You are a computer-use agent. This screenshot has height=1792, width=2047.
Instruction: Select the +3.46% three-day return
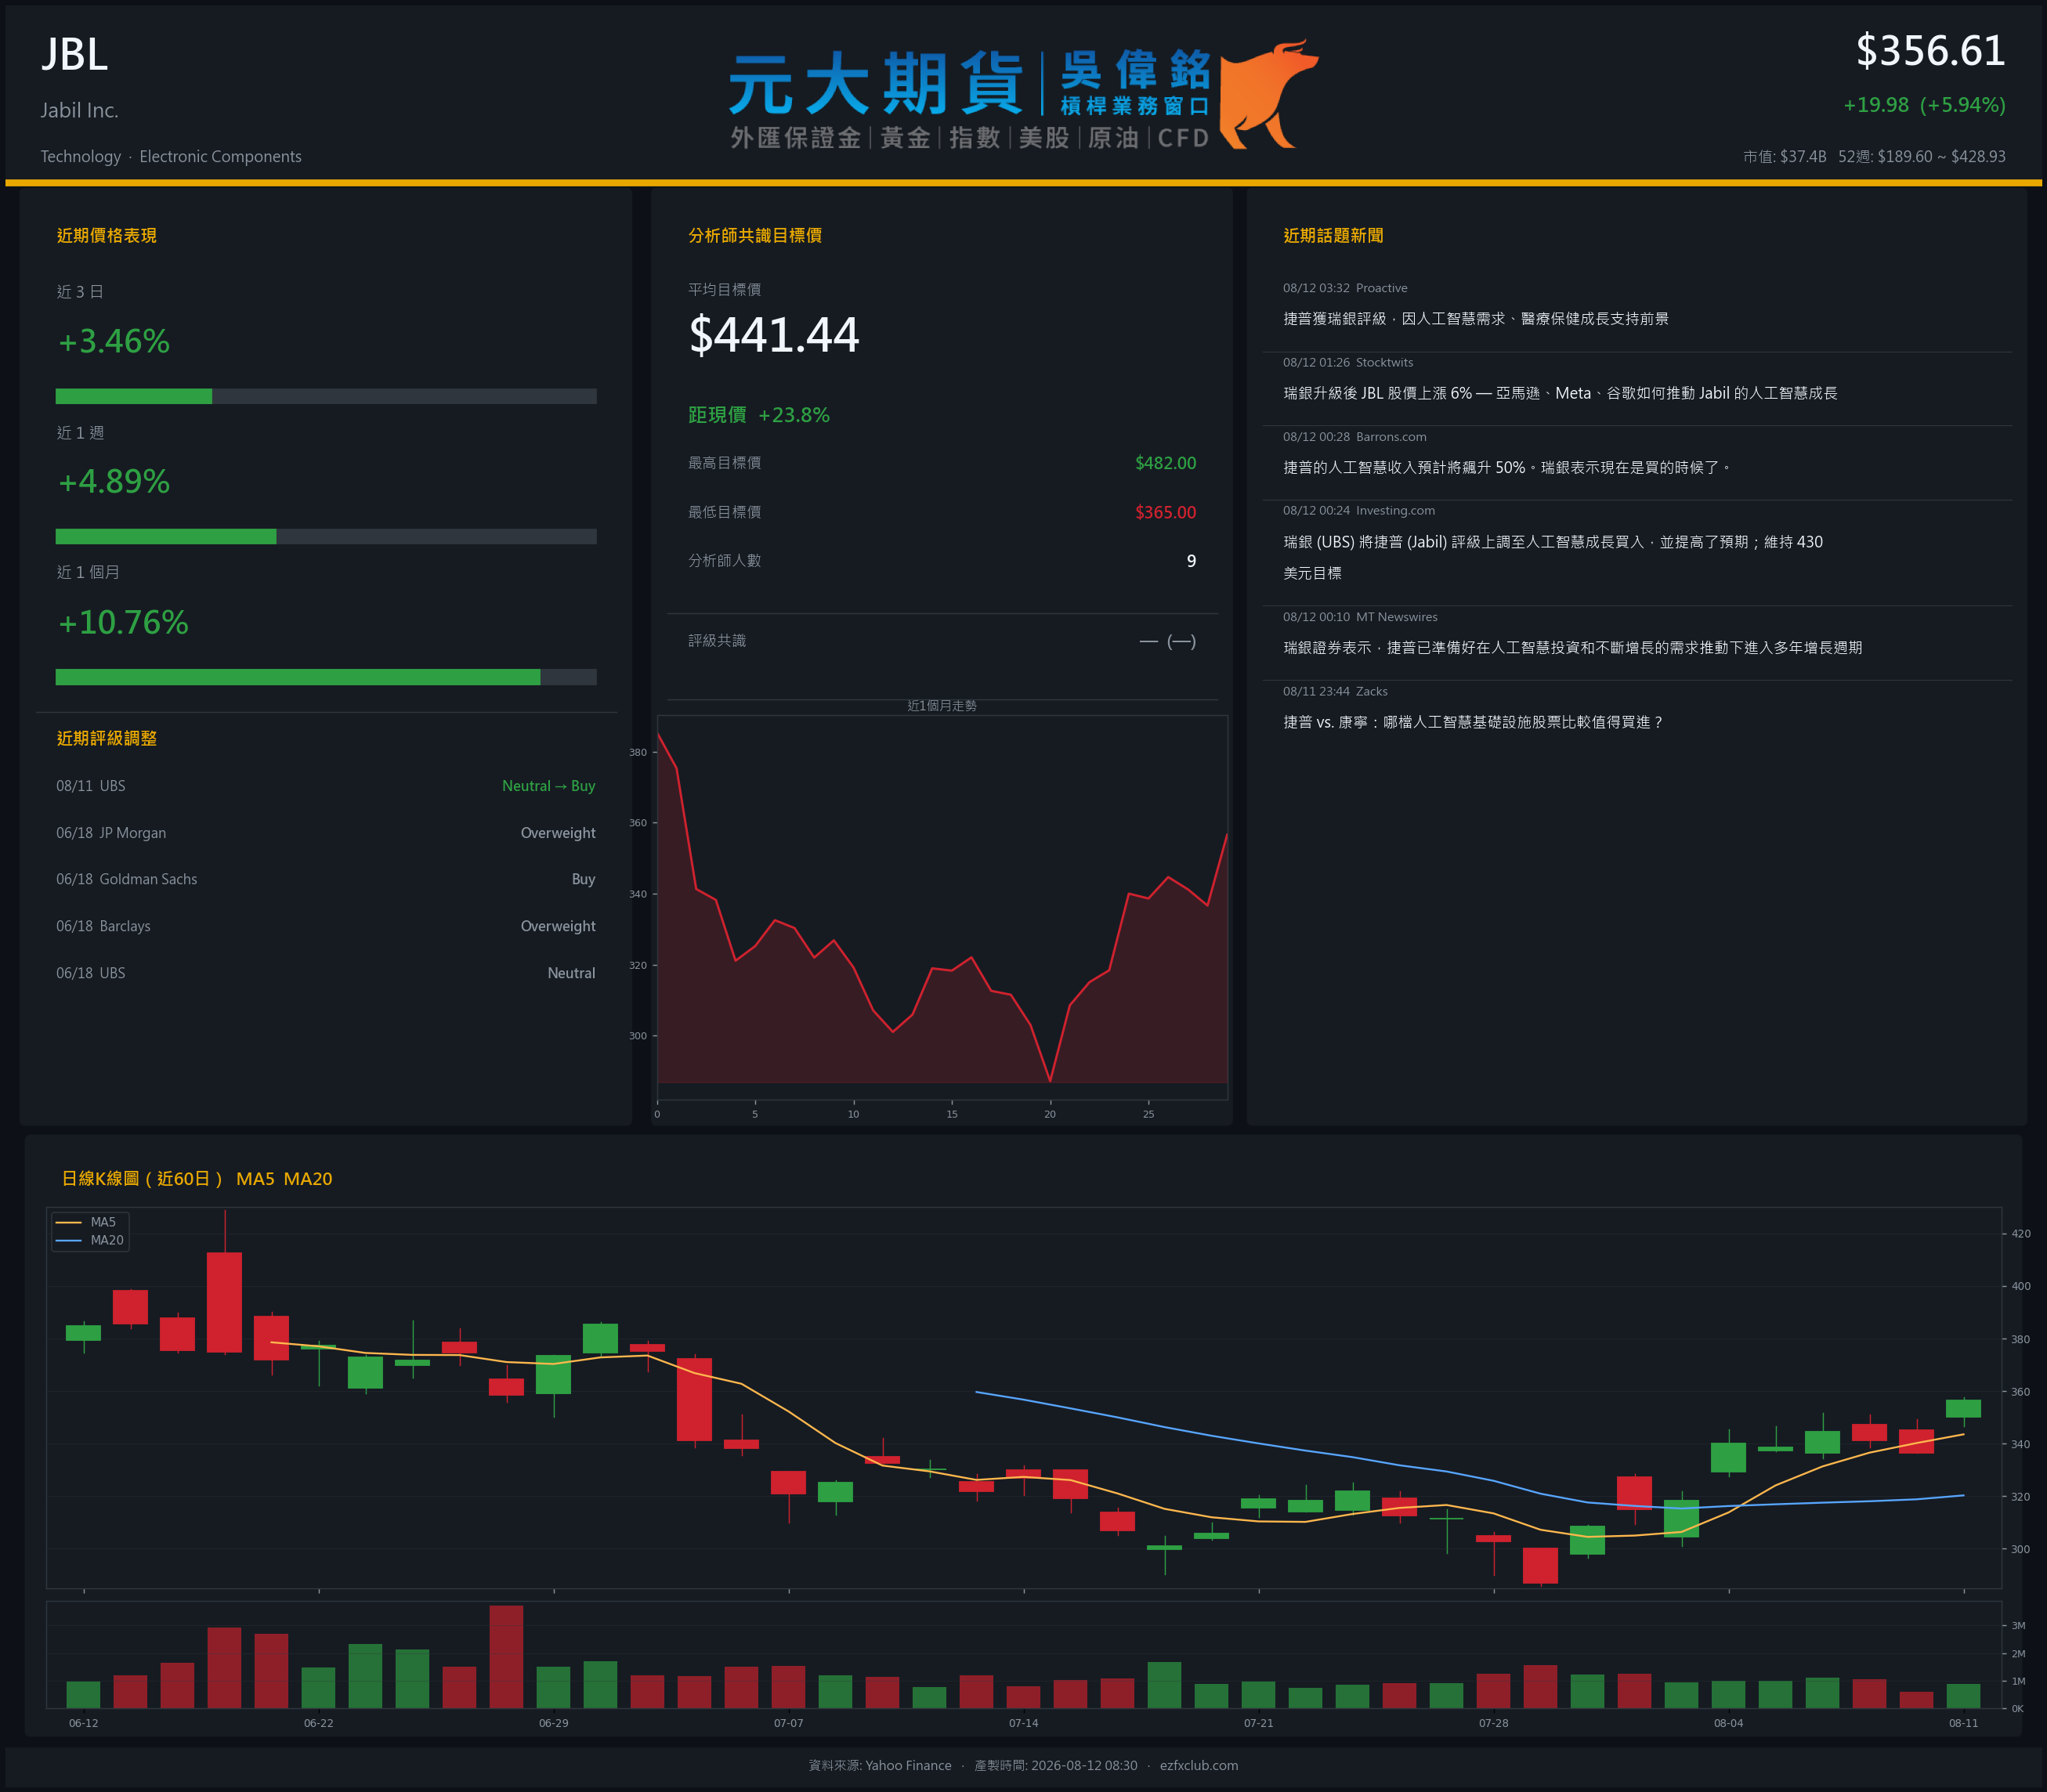click(x=114, y=341)
